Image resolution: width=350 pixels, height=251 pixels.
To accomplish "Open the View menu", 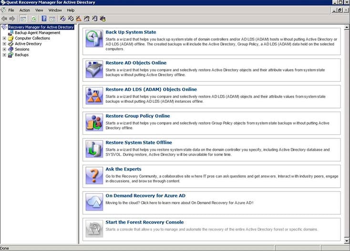I will 39,10.
